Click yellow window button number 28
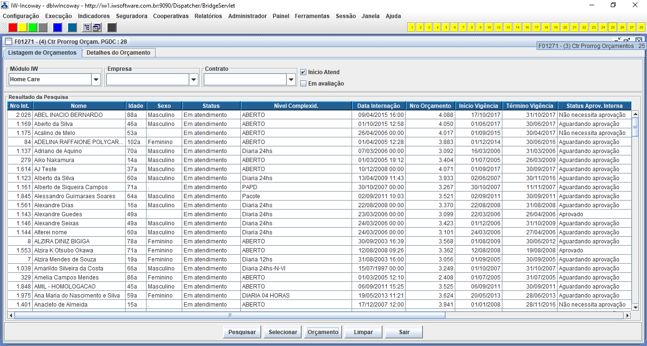Viewport: 647px width, 346px height. click(641, 28)
